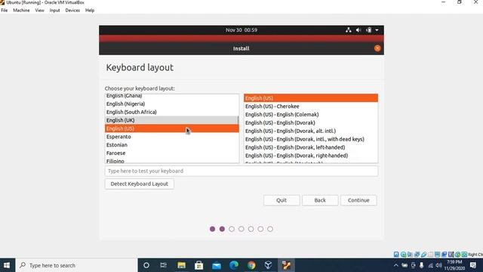The height and width of the screenshot is (272, 483).
Task: Select Esperanto keyboard layout
Action: [x=171, y=137]
